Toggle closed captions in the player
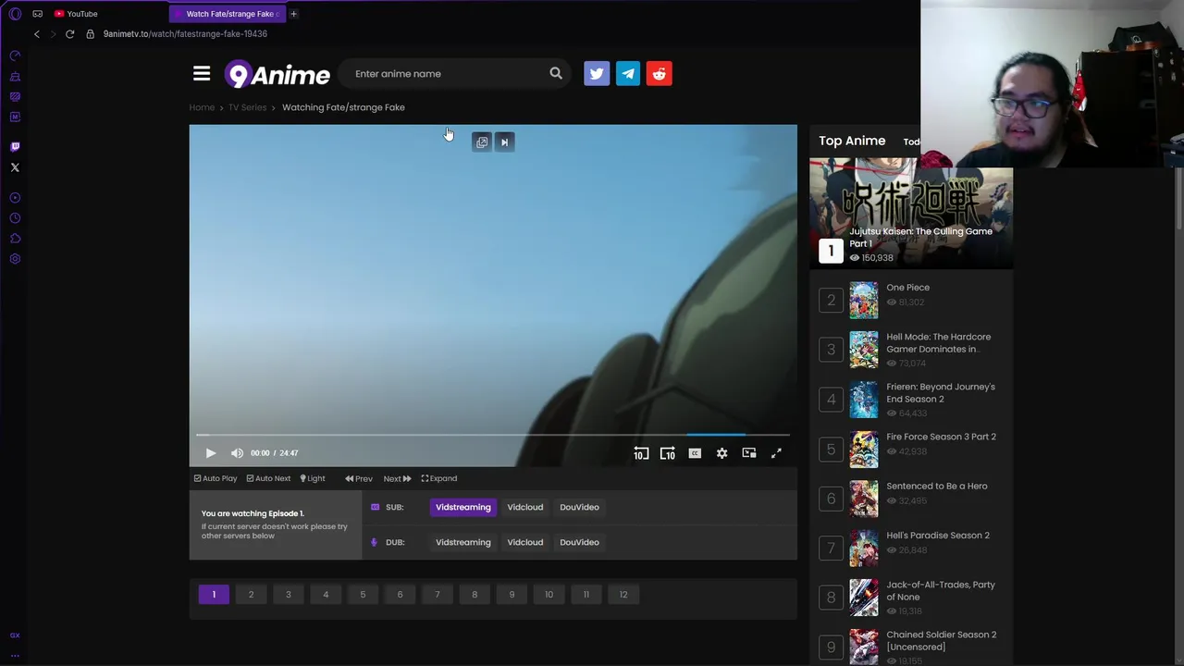Screen dimensions: 1184x666 click(x=695, y=453)
